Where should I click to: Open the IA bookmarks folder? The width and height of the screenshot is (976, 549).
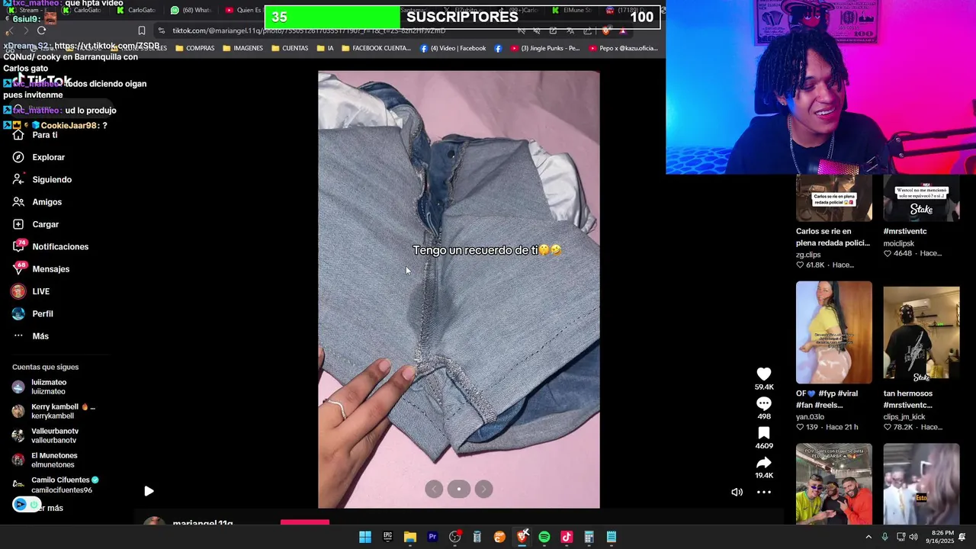pos(325,48)
